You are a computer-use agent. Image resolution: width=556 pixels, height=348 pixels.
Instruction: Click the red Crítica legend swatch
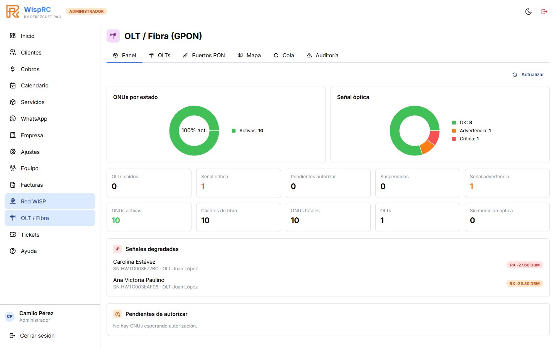pyautogui.click(x=454, y=139)
